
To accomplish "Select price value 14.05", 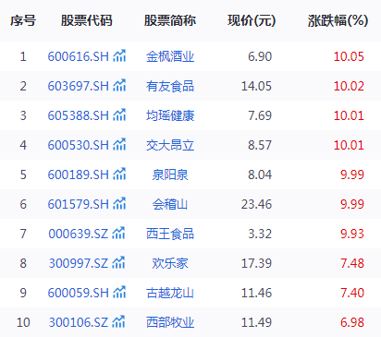I will (256, 86).
